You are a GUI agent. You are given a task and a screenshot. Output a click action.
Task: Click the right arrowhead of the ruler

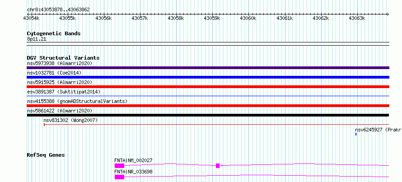(388, 14)
